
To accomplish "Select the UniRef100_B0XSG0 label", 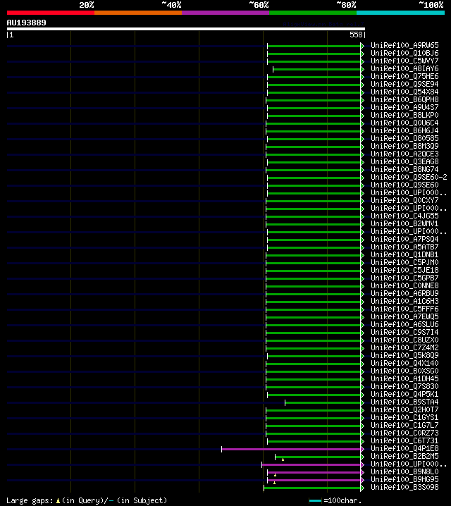I will 404,371.
